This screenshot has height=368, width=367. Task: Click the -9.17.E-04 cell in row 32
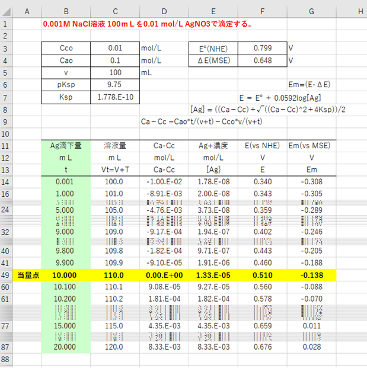(x=164, y=232)
